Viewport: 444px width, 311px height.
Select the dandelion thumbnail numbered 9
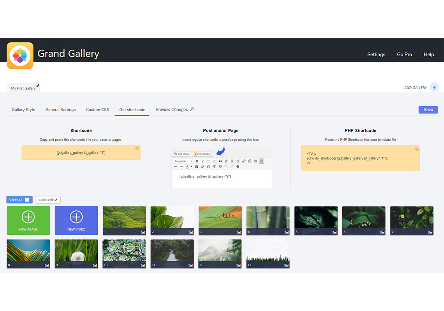tap(76, 254)
